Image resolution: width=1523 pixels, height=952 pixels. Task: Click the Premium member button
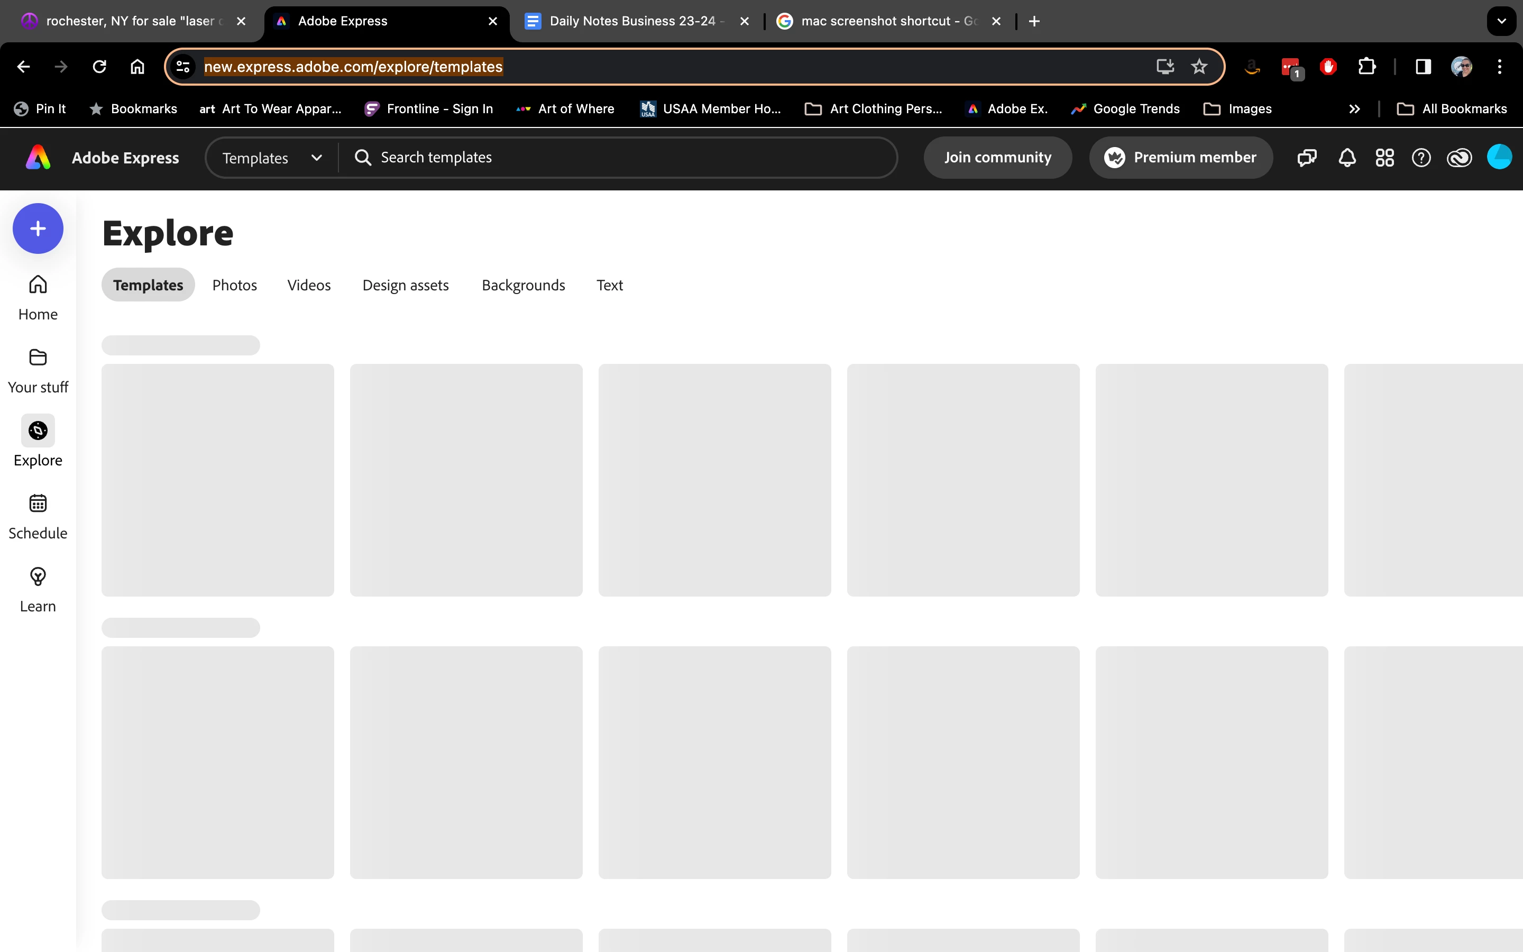pos(1181,158)
